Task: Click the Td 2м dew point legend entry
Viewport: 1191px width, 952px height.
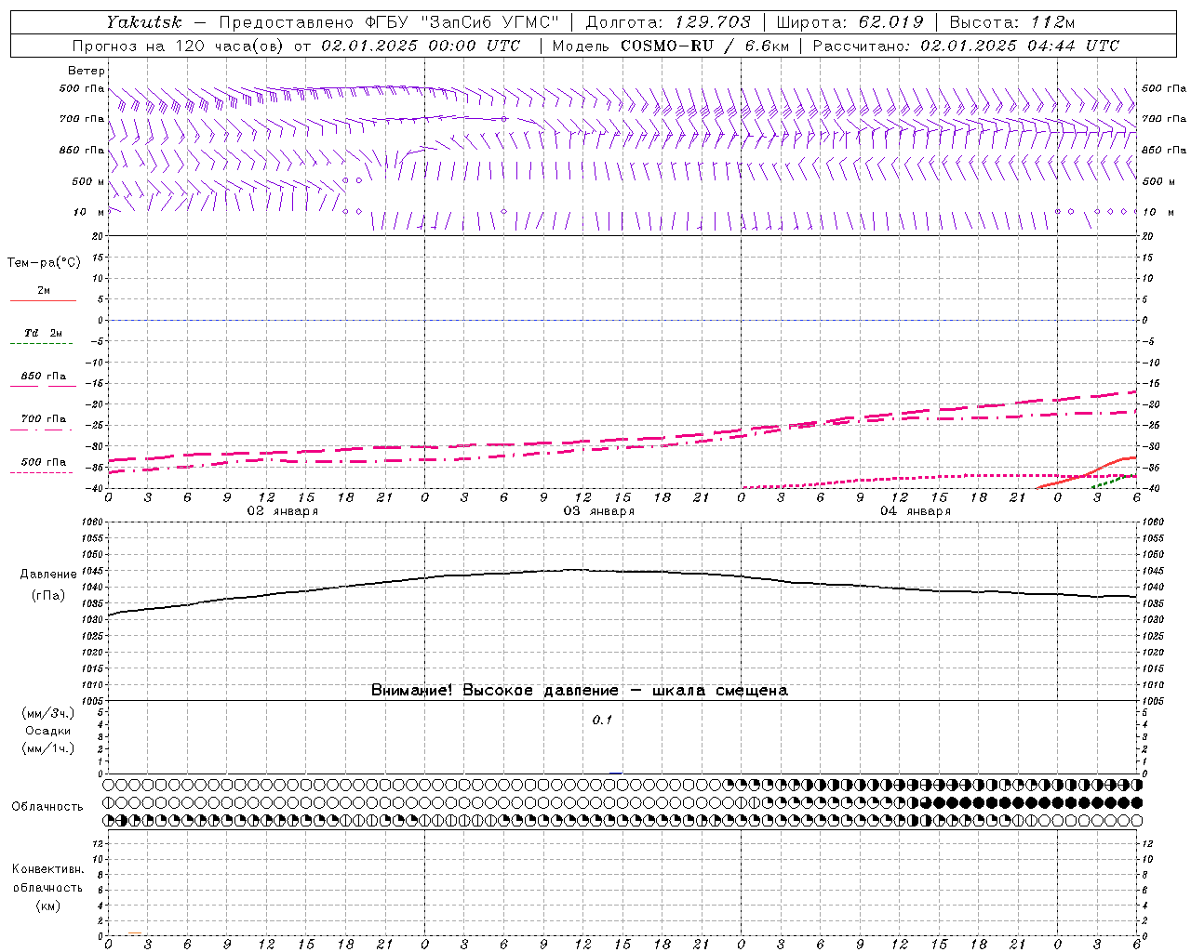Action: coord(43,333)
